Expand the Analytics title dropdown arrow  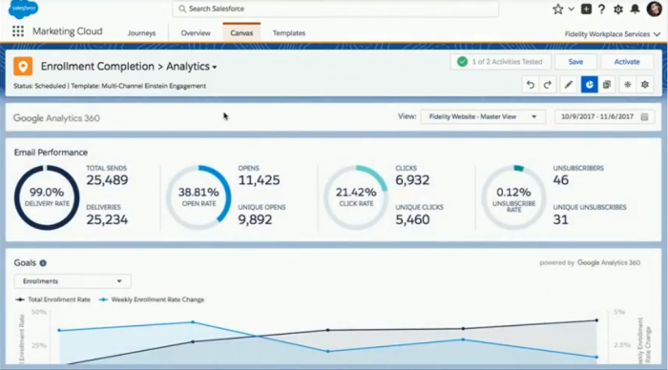(215, 68)
